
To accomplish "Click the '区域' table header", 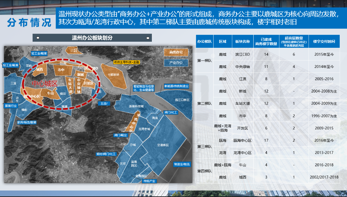I will click(223, 41).
